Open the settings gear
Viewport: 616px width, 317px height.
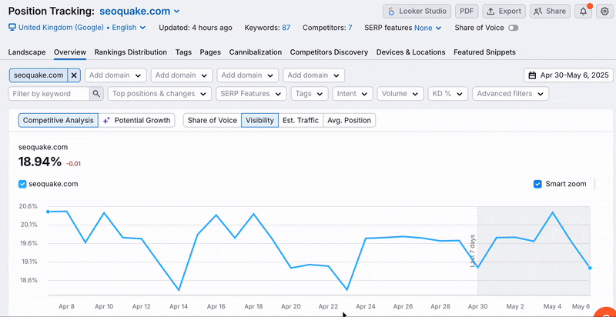(x=604, y=12)
